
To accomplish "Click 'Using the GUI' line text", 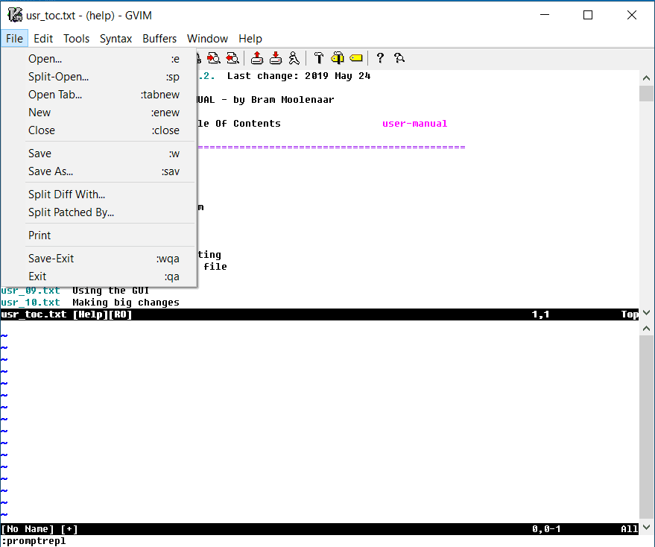I will [111, 291].
